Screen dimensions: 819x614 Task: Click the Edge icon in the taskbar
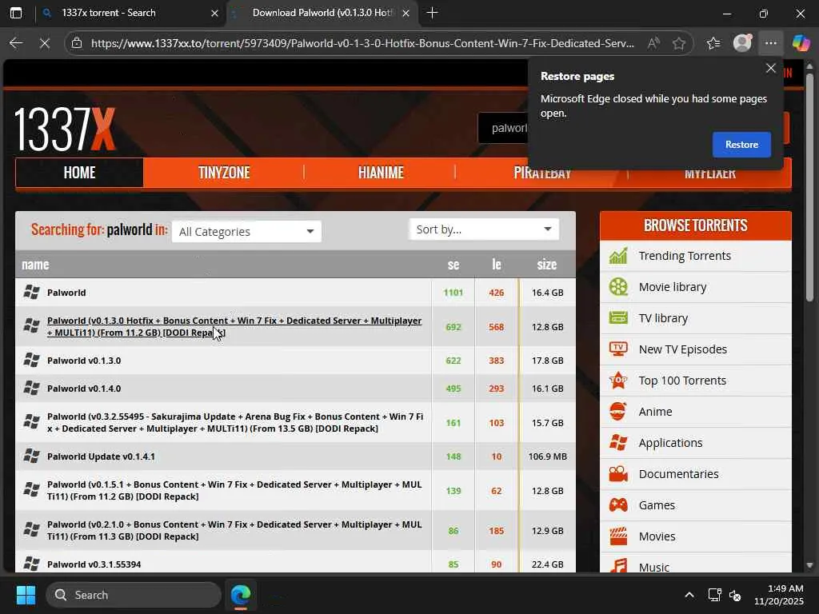[x=241, y=595]
